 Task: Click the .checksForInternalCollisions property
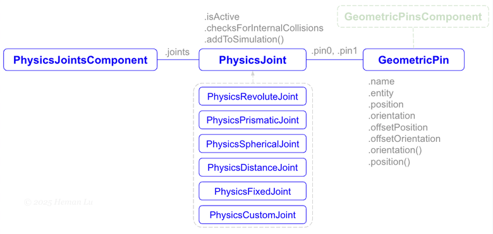click(x=264, y=28)
